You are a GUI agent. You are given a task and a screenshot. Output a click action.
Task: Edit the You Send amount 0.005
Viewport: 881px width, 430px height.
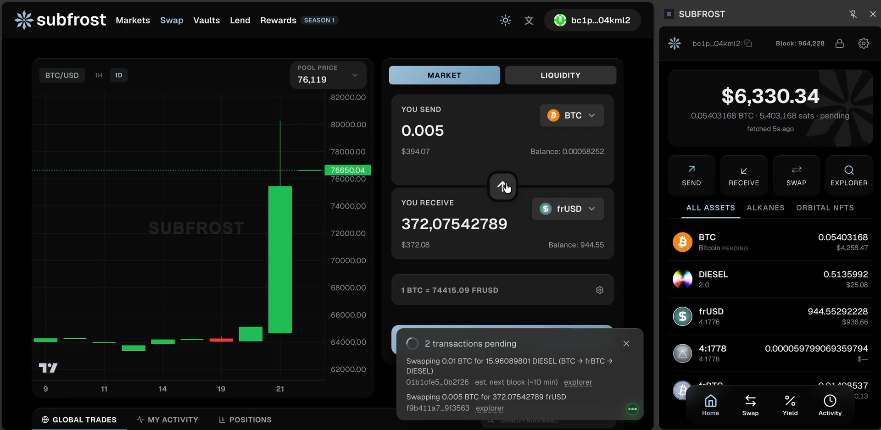(423, 131)
